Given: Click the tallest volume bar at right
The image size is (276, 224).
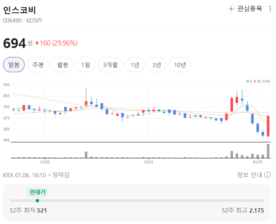Looking at the screenshot, I should (x=268, y=151).
